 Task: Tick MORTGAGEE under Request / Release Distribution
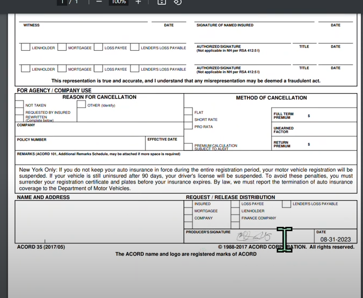188,211
